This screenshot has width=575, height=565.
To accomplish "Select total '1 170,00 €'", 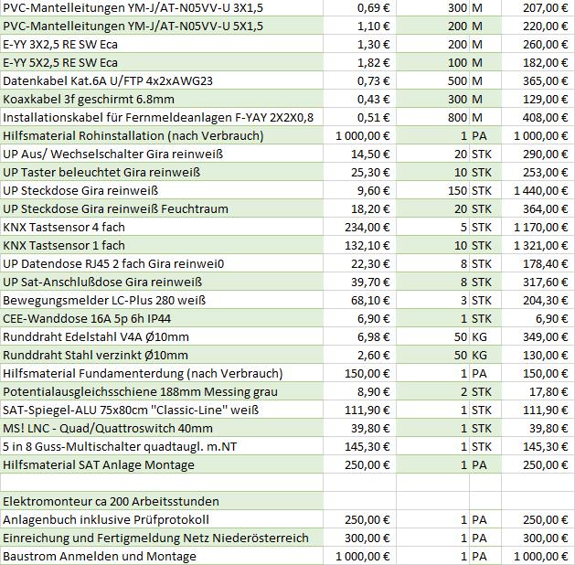I will (541, 228).
